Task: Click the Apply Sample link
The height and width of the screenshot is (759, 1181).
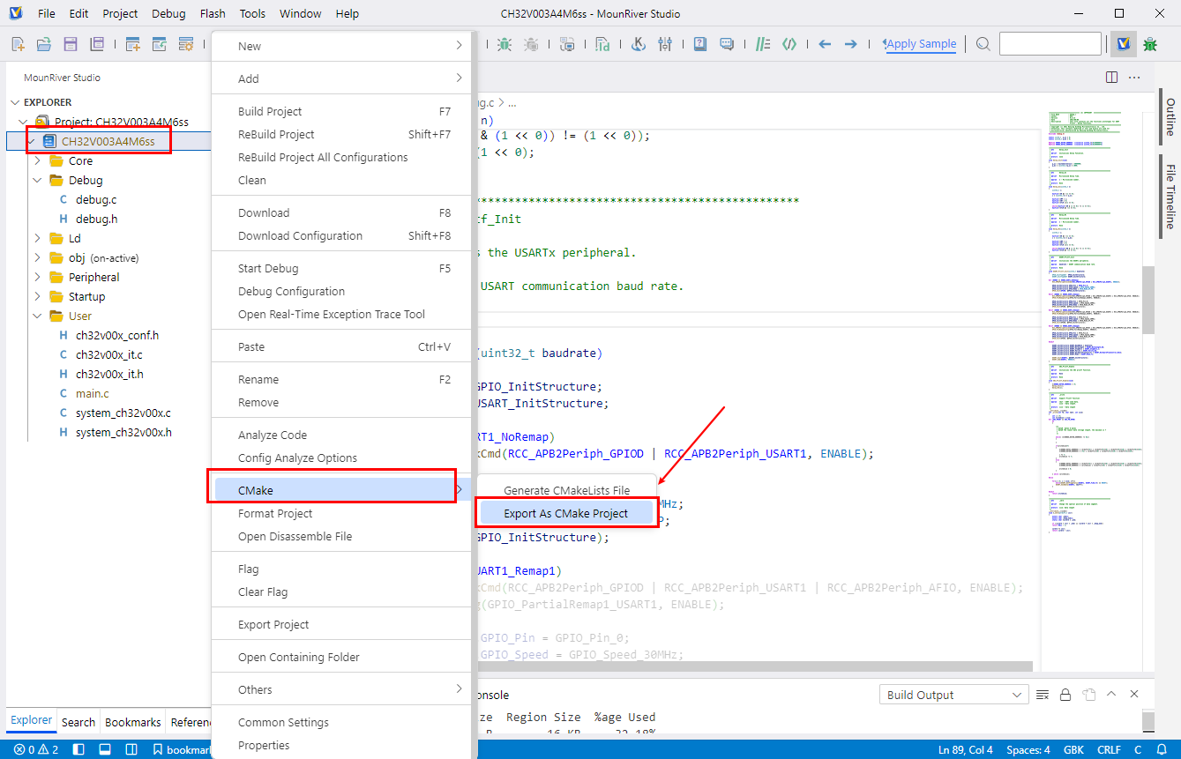Action: point(919,44)
